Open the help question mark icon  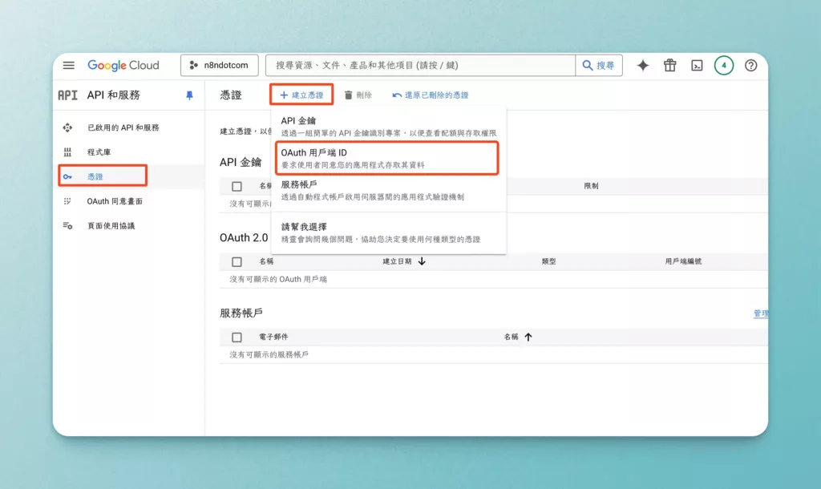750,66
